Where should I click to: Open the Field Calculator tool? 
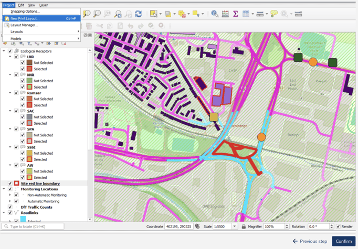pos(225,14)
